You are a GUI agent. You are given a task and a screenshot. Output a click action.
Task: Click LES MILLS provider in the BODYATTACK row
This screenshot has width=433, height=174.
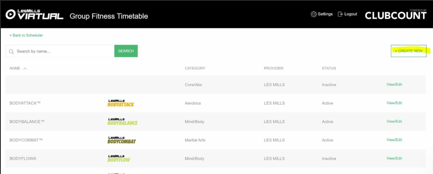pyautogui.click(x=274, y=103)
